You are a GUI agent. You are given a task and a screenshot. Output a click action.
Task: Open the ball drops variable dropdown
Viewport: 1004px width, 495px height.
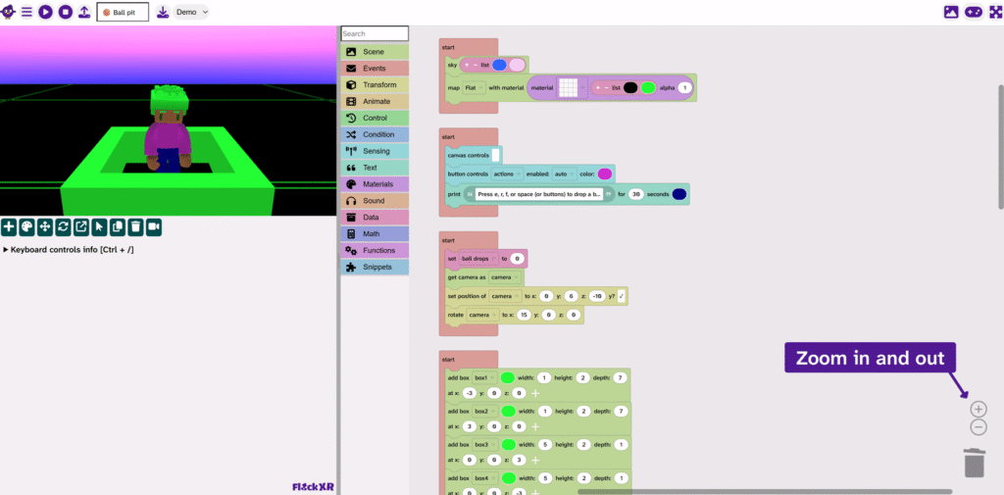[477, 258]
